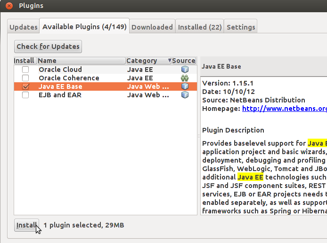Click Java Web category of EJB and EAR
The width and height of the screenshot is (327, 243).
point(148,95)
